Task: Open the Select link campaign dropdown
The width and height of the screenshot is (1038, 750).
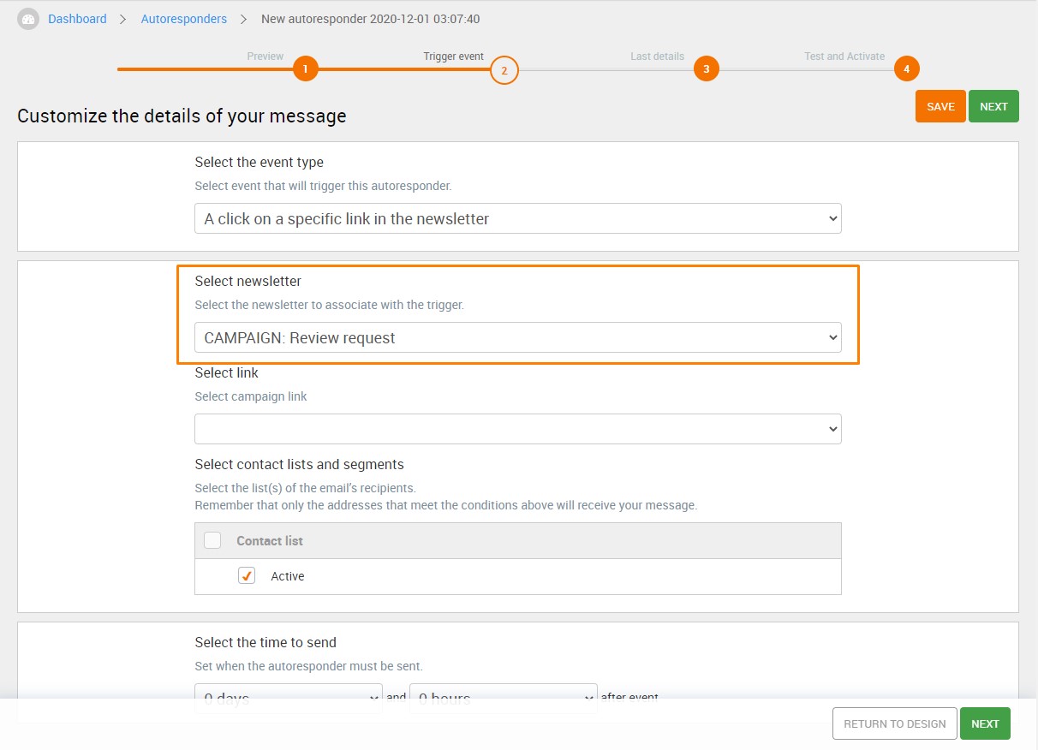Action: pos(518,429)
